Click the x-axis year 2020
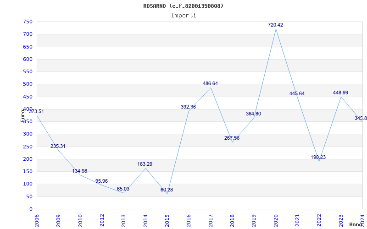Screen dimensions: 367x229 (276, 221)
